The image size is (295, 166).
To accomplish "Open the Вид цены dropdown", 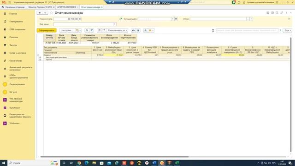I will click(115, 24).
